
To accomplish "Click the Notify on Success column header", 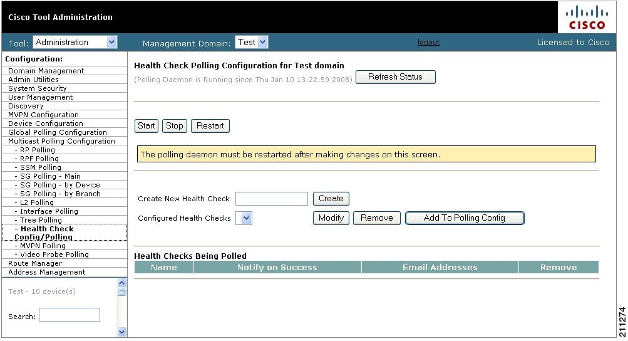I will [x=277, y=268].
